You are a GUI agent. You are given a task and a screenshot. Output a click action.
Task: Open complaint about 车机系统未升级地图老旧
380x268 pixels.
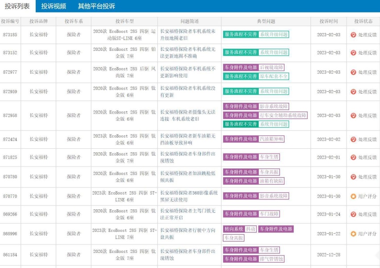tap(188, 35)
